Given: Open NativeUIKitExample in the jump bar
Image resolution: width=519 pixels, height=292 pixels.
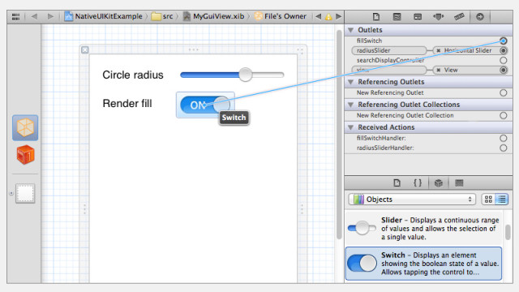Looking at the screenshot, I should click(104, 16).
